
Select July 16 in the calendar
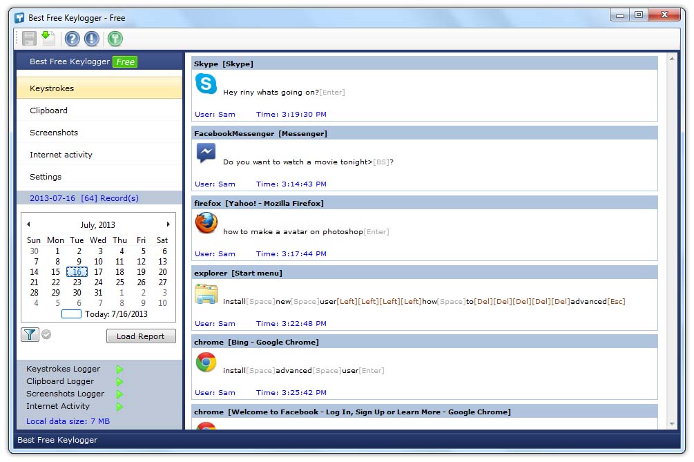(x=77, y=271)
